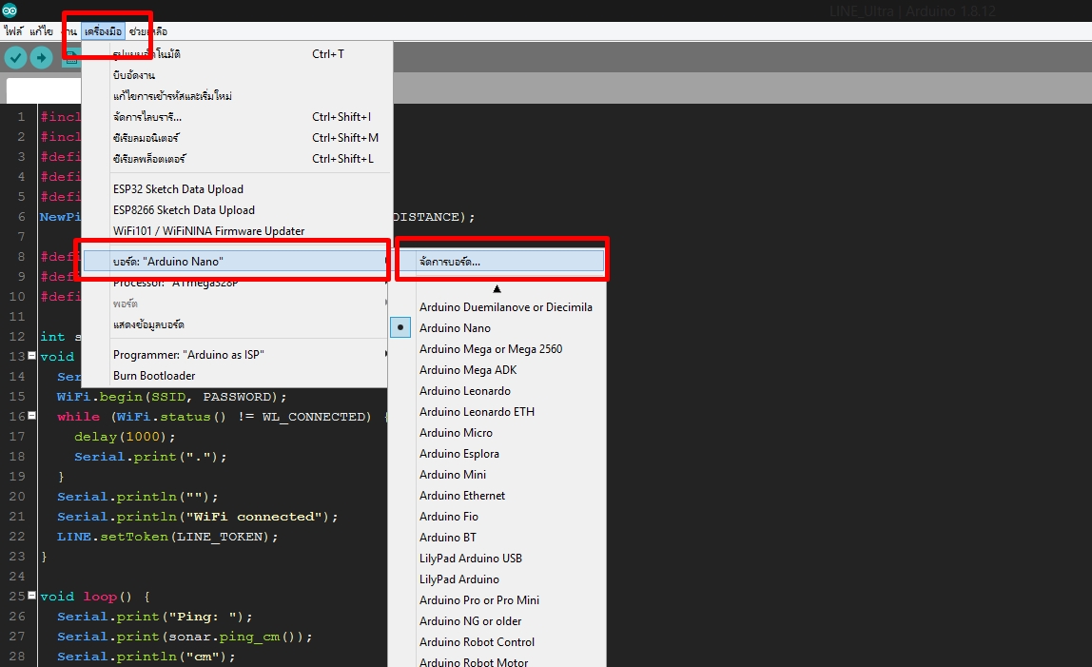Viewport: 1092px width, 667px height.
Task: Choose the plain LilyPad Arduino board
Action: pos(458,579)
